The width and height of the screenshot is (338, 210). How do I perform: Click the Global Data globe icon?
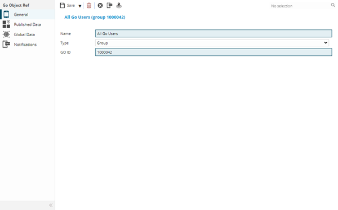coord(6,34)
